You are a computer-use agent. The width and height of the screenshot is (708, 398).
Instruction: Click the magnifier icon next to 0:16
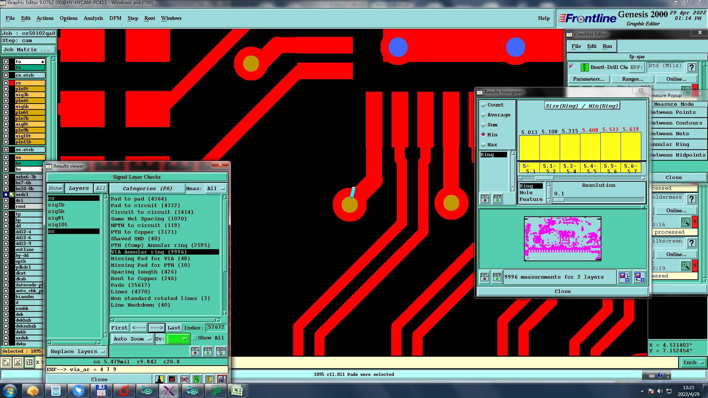tap(685, 222)
